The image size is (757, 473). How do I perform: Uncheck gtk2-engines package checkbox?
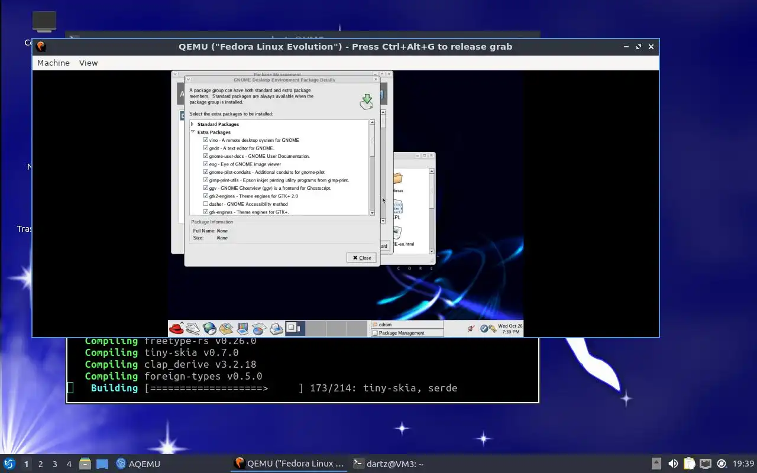206,196
